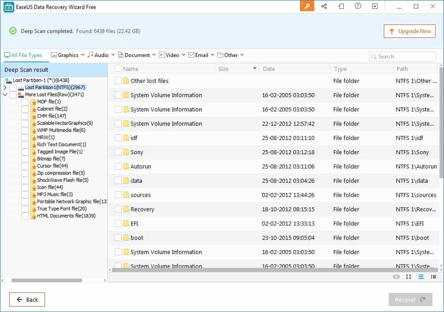The image size is (444, 312).
Task: Click the preview eye icon
Action: point(396,277)
